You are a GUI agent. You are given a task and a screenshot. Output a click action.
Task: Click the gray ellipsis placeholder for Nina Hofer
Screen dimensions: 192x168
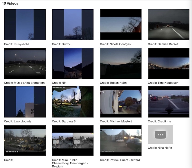[161, 135]
